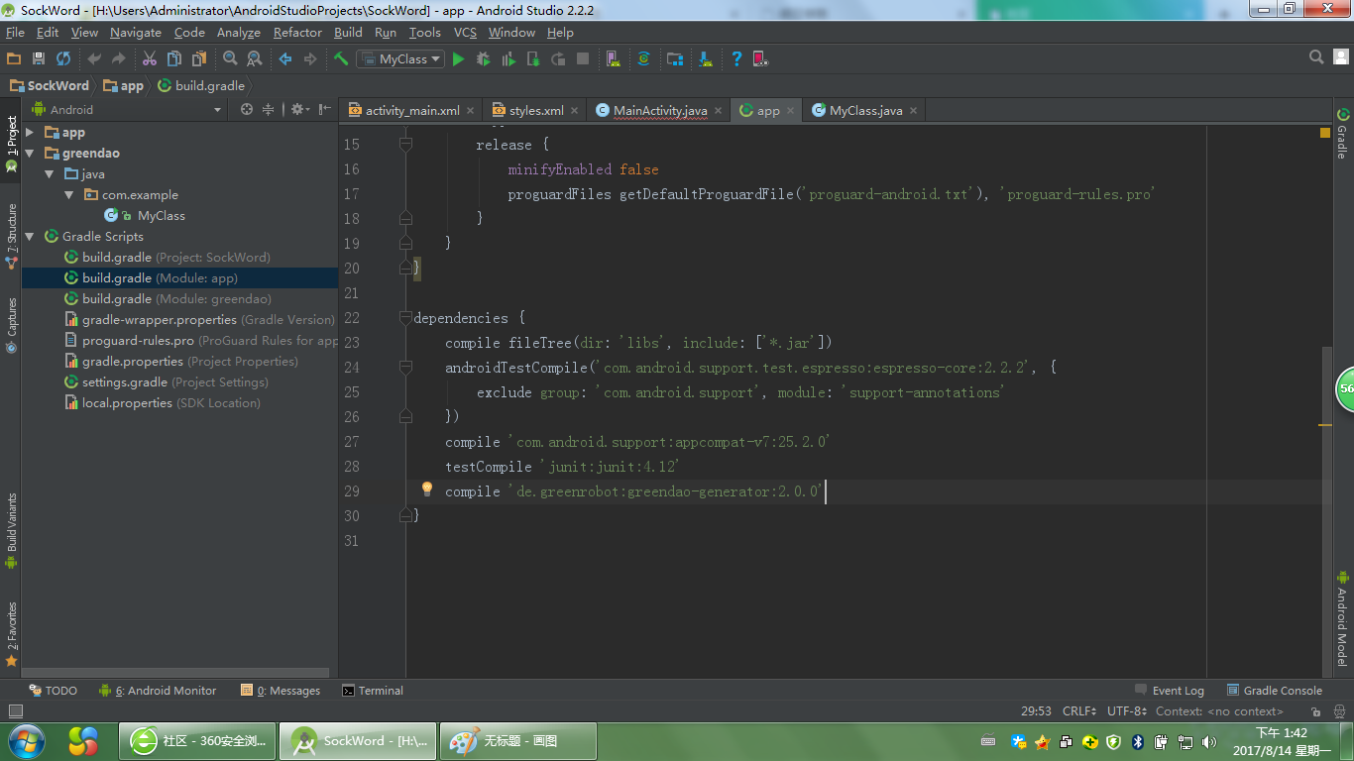The height and width of the screenshot is (761, 1354).
Task: Select MyClass in com.example package
Action: [x=161, y=215]
